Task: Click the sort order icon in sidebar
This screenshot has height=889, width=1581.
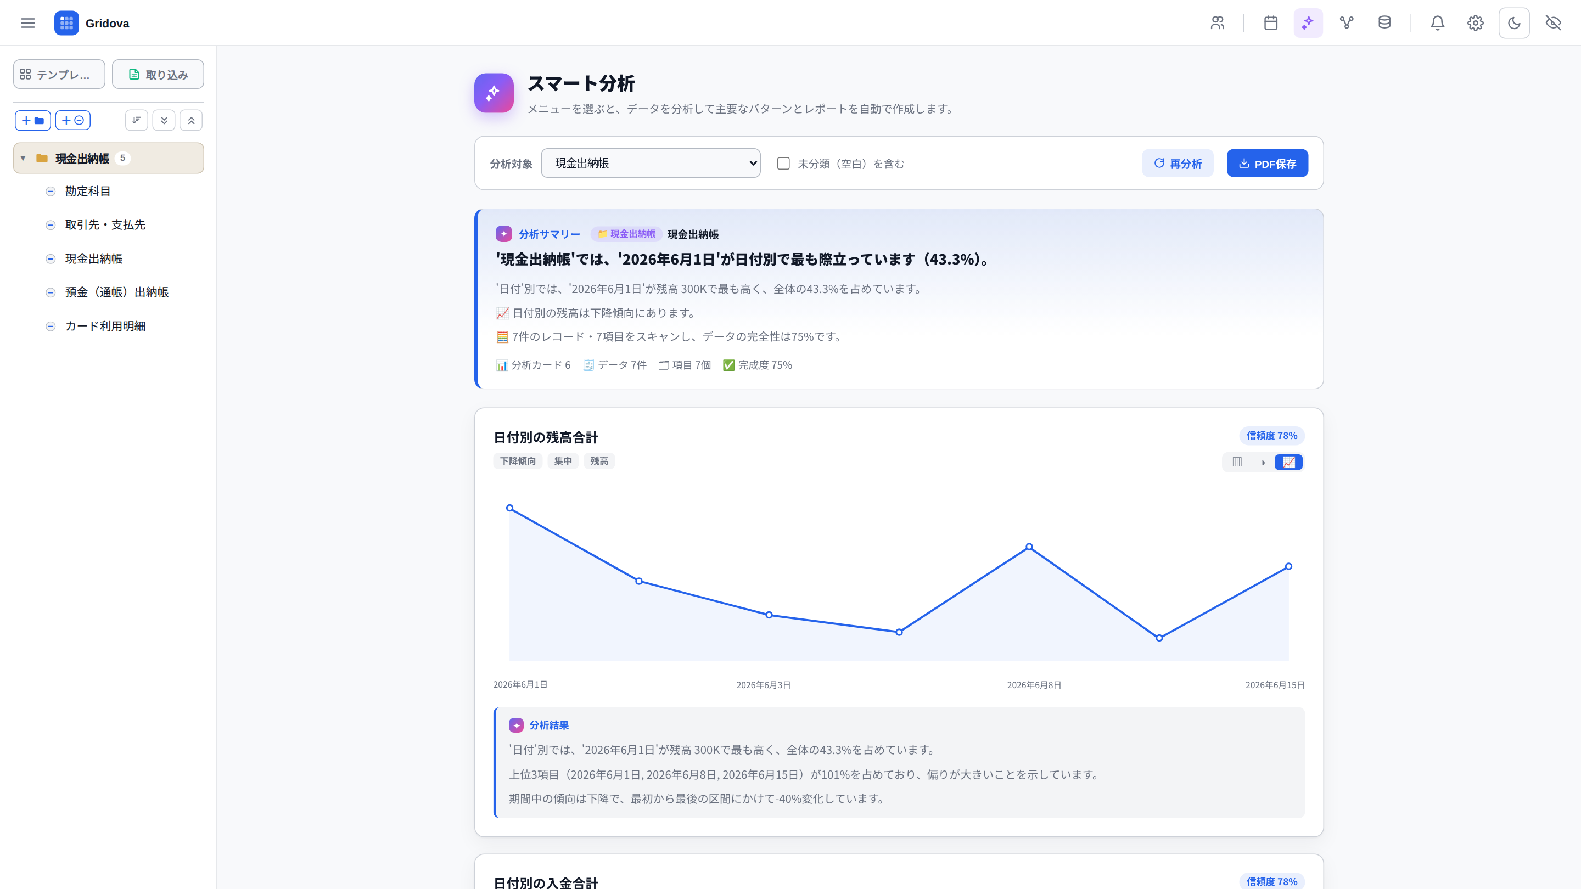Action: (136, 120)
